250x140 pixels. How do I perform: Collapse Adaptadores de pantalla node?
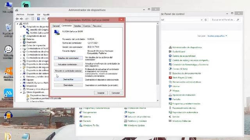(21, 27)
